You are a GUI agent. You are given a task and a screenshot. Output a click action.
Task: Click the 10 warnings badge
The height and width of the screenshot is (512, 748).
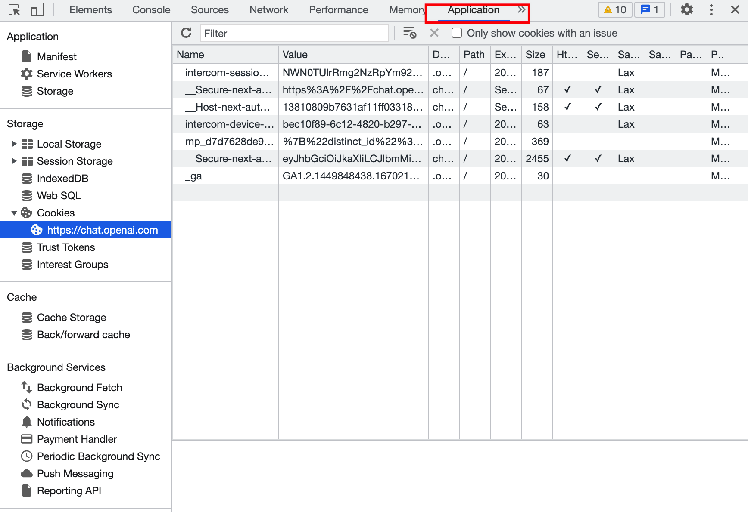click(x=615, y=10)
